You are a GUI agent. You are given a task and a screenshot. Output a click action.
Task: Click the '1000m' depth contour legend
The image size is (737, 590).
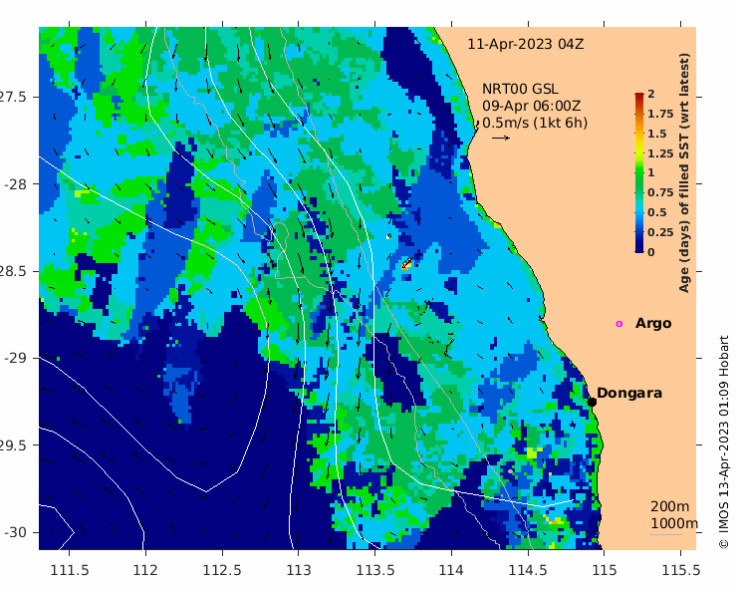coord(674,523)
